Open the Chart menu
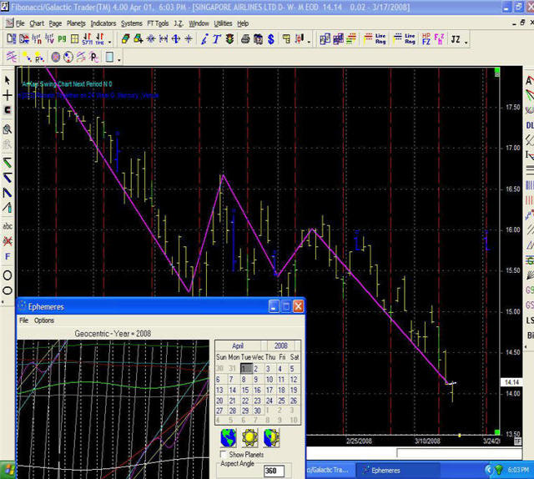This screenshot has height=479, width=534. 37,23
